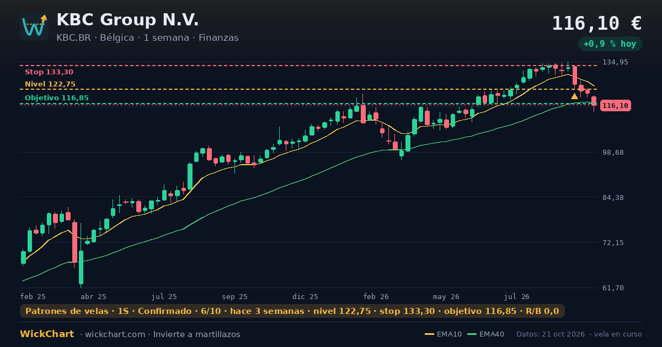Click the "Datos: 21 oct 2026" footer text
The image size is (662, 347).
tap(551, 334)
